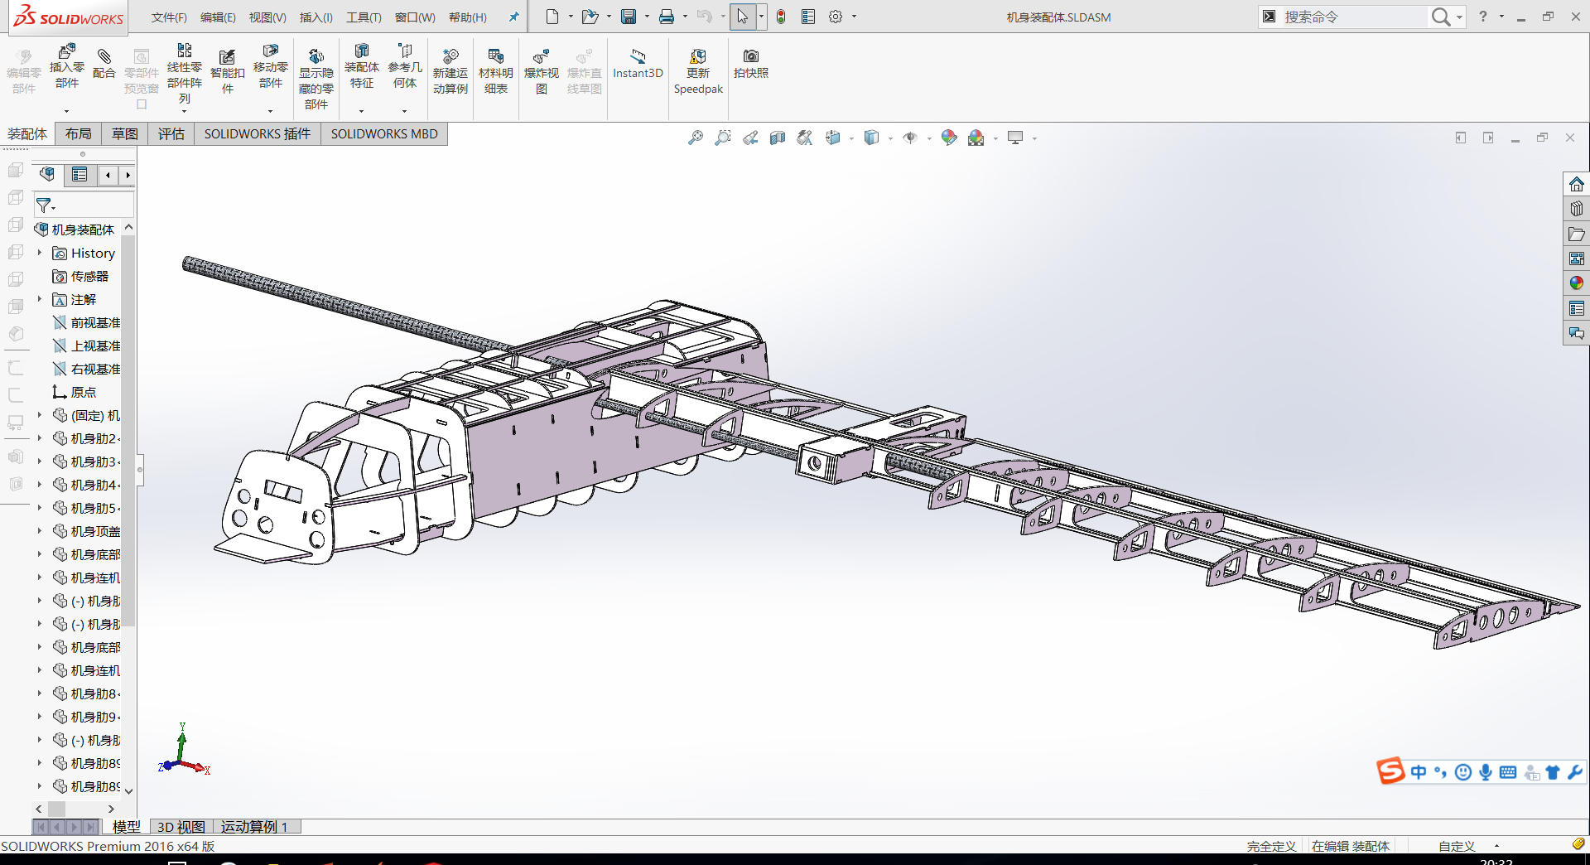This screenshot has height=865, width=1590.
Task: Create a New Motion Study (新建运动算例)
Action: pos(450,70)
